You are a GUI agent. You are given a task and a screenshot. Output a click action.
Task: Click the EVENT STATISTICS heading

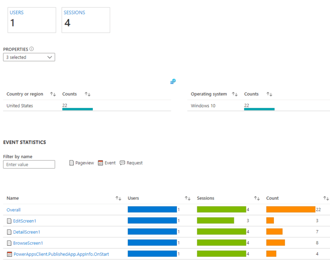[24, 143]
